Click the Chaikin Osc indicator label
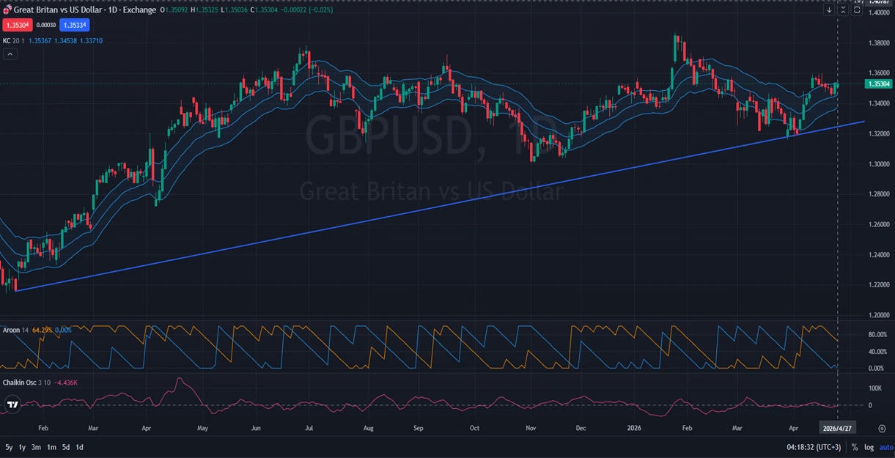Screen dimensions: 895x458 (x=19, y=383)
